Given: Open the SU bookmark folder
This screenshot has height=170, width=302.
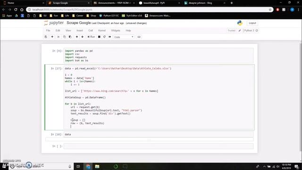Looking at the screenshot, I should 43,16.
